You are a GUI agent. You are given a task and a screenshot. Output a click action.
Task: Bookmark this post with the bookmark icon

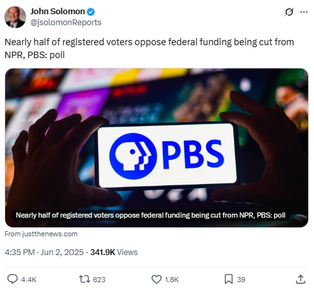[x=229, y=279]
